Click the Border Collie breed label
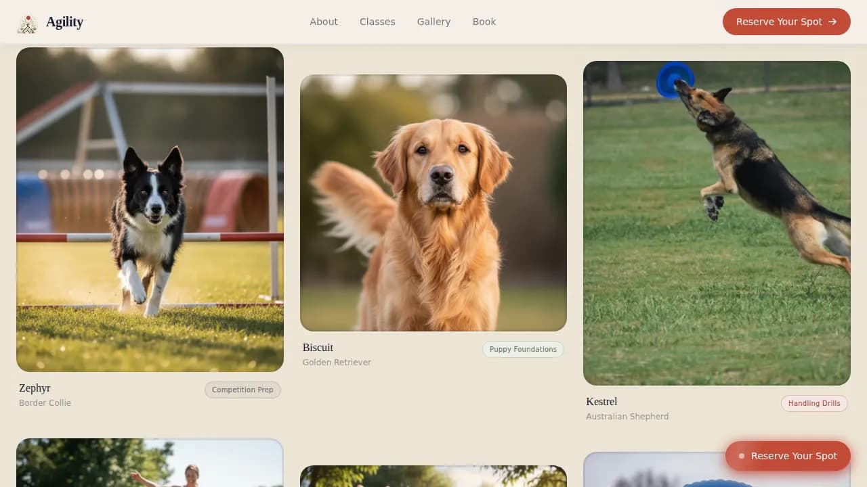Viewport: 867px width, 487px height. [x=45, y=403]
